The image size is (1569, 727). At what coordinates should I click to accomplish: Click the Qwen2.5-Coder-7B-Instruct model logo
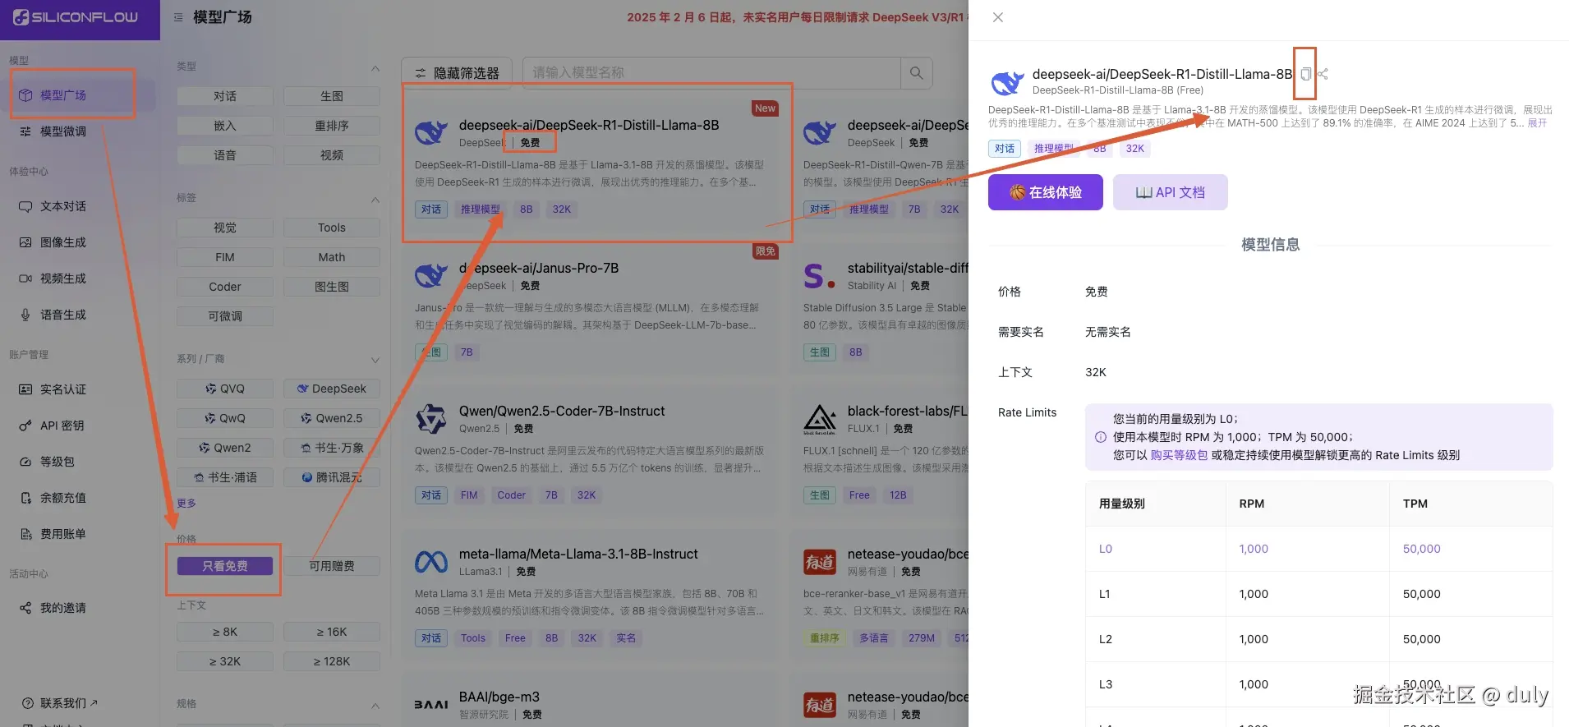[x=431, y=419]
